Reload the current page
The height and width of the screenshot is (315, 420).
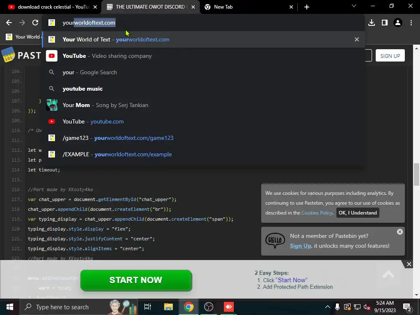(x=35, y=23)
